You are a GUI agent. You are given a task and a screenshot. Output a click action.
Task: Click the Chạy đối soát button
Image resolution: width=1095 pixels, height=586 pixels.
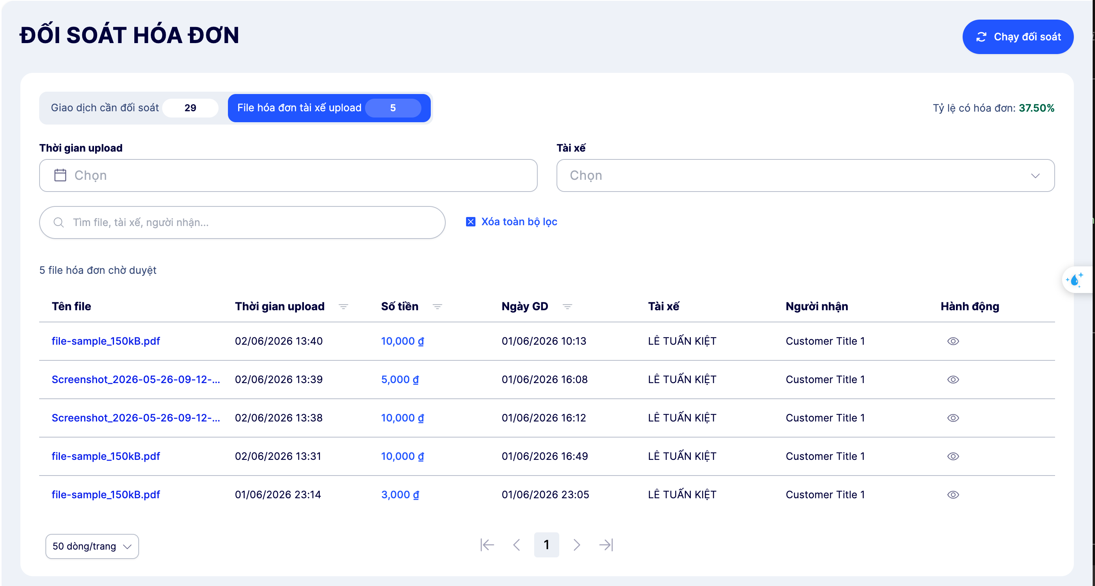pyautogui.click(x=1017, y=37)
